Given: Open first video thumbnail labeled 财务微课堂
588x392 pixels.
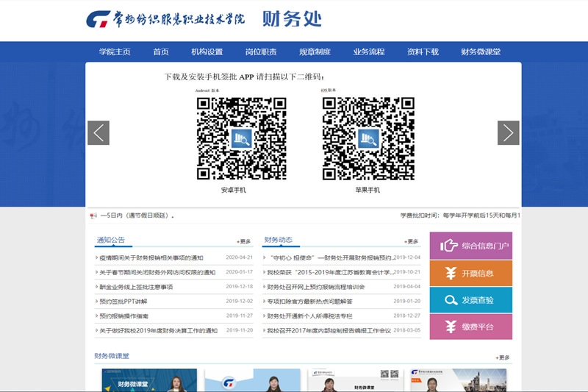Looking at the screenshot, I should tap(149, 380).
